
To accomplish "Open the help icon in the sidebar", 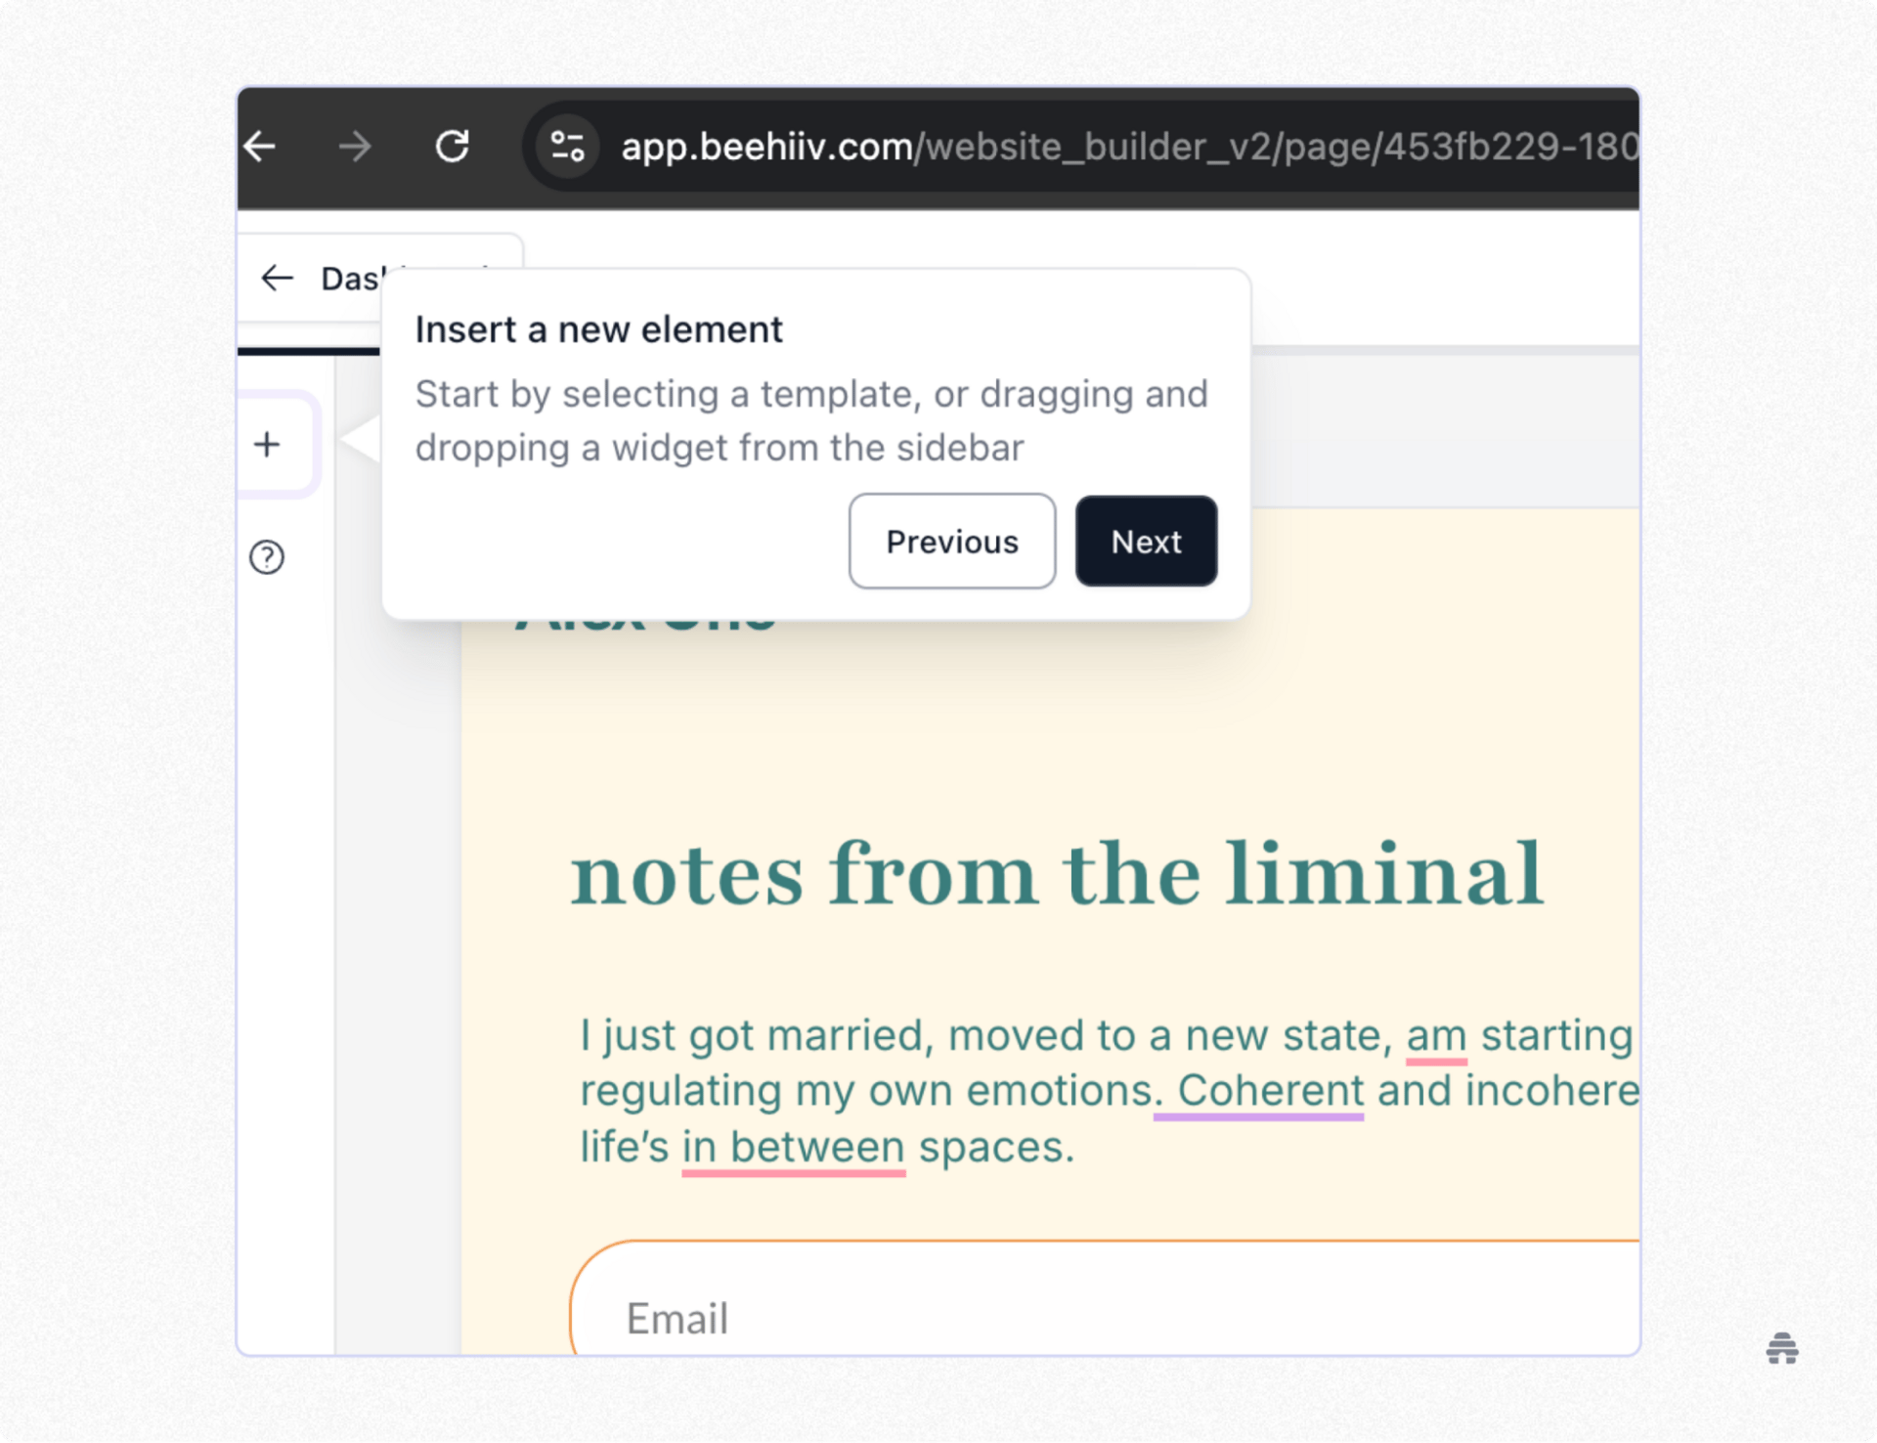I will [265, 556].
